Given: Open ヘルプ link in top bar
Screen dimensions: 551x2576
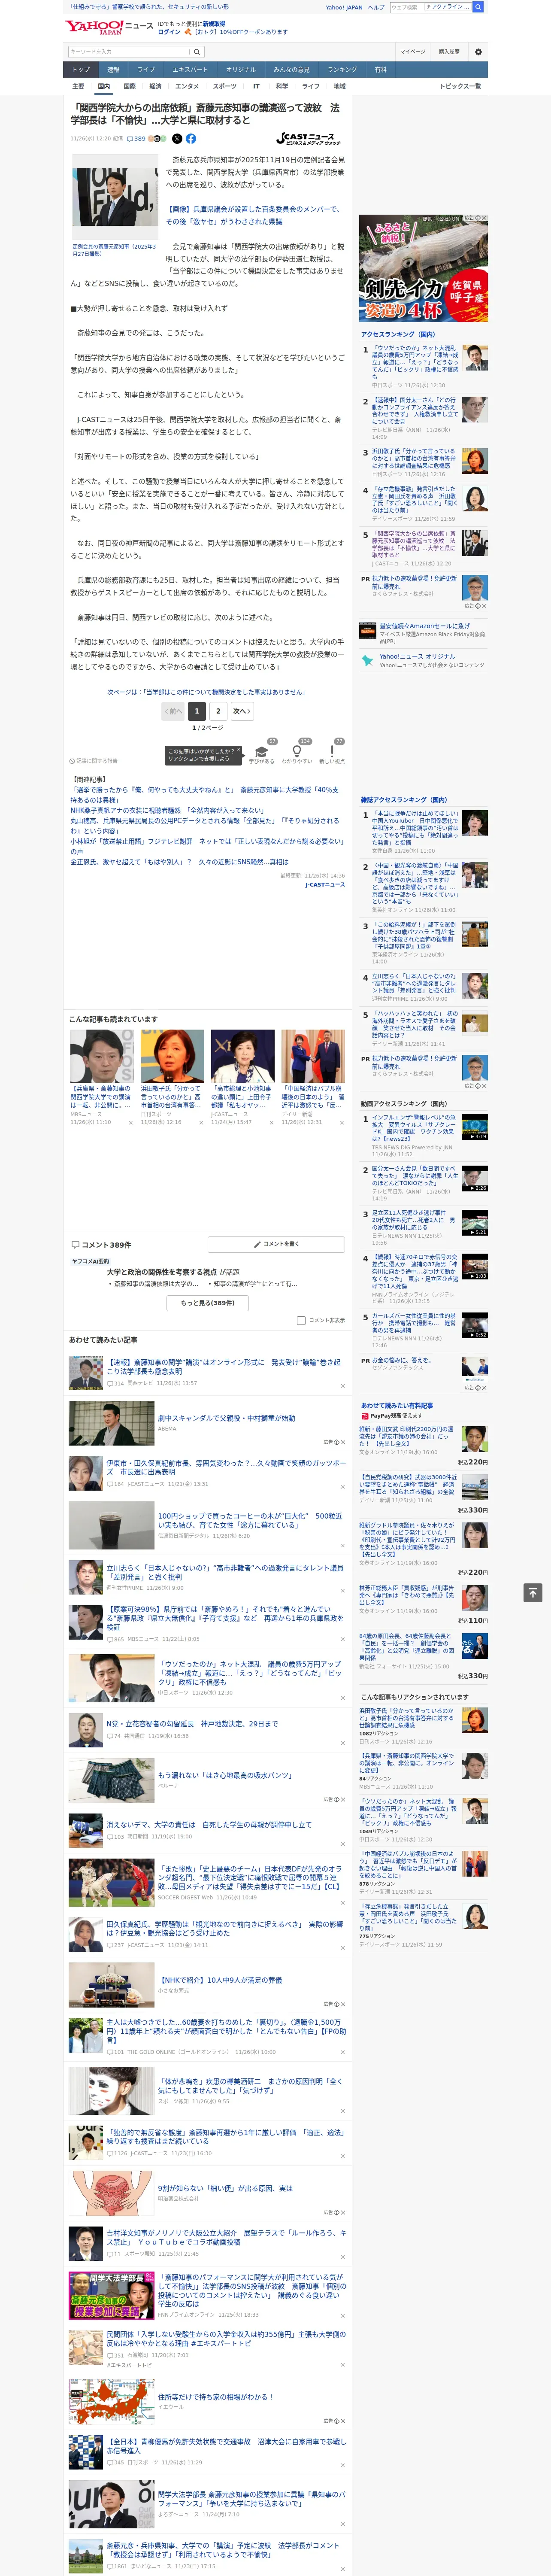Looking at the screenshot, I should (375, 7).
